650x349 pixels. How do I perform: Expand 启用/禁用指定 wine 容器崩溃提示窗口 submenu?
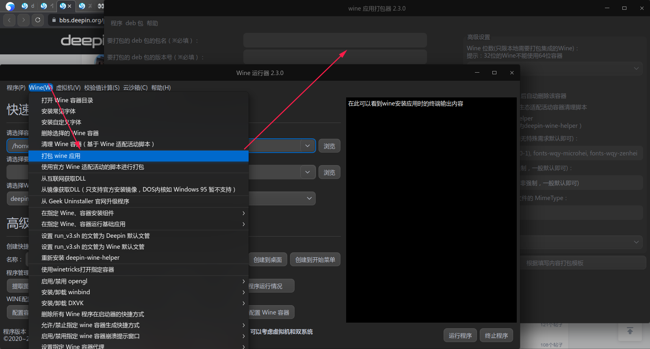[139, 336]
